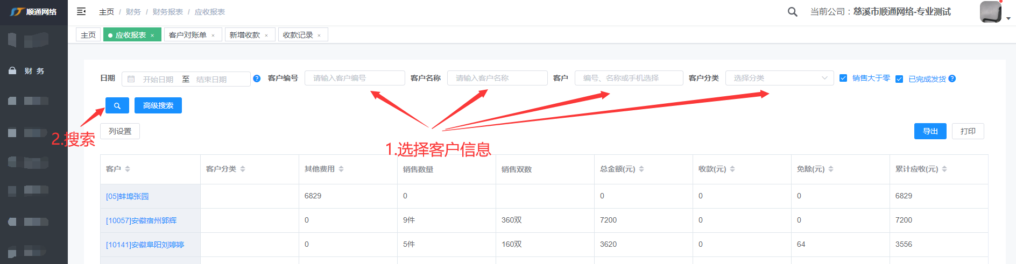This screenshot has height=264, width=1016.
Task: Open global search in top header
Action: [x=792, y=12]
